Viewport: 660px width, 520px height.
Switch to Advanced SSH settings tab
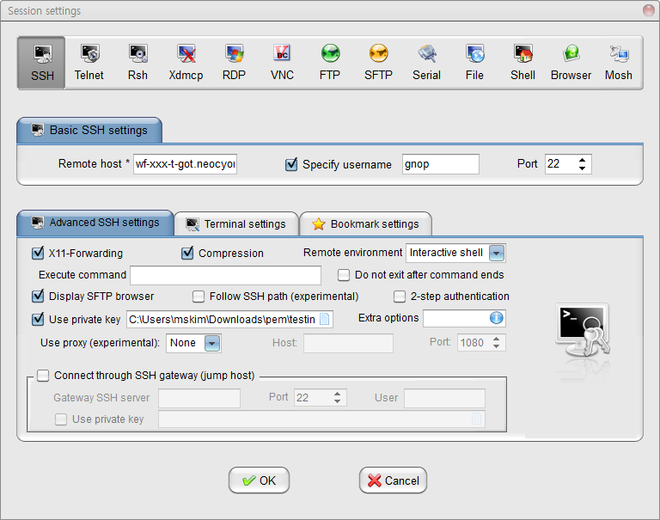coord(95,223)
